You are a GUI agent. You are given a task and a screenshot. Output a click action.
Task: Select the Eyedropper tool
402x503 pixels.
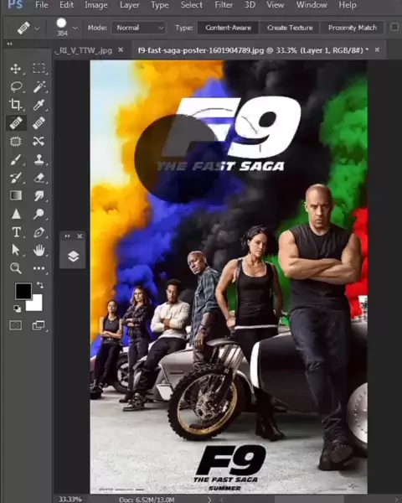tap(39, 105)
